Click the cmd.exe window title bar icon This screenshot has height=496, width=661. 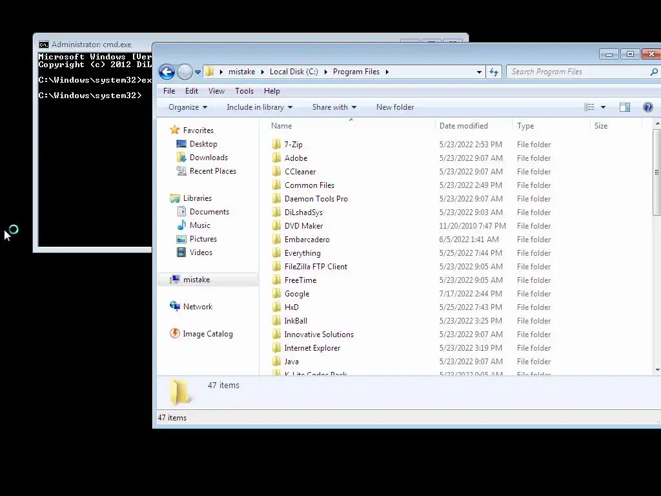tap(44, 45)
